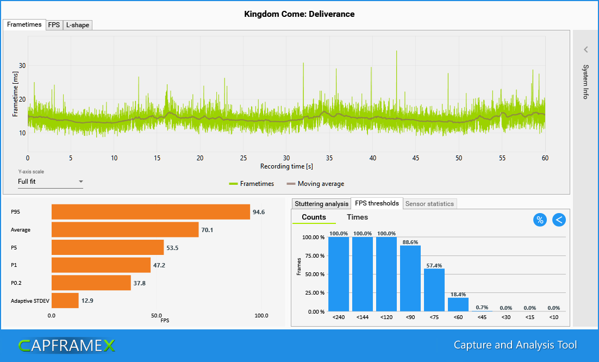Click the percent toggle button

pos(540,220)
